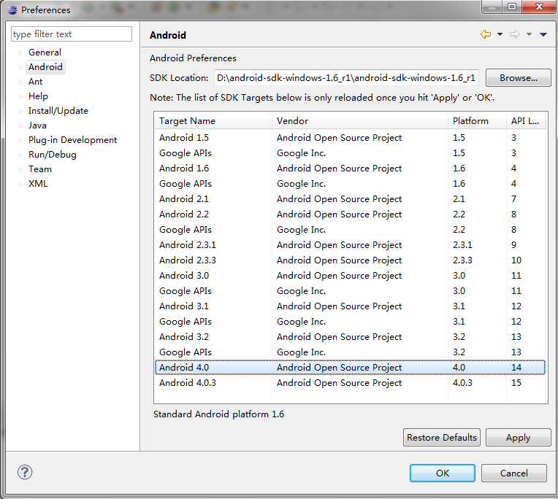The height and width of the screenshot is (499, 558).
Task: Click the help question mark icon
Action: point(25,472)
